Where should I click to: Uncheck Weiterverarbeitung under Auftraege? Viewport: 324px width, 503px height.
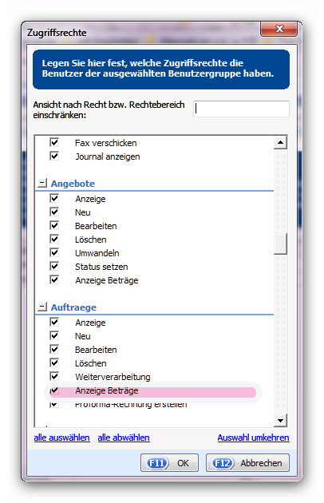[54, 376]
